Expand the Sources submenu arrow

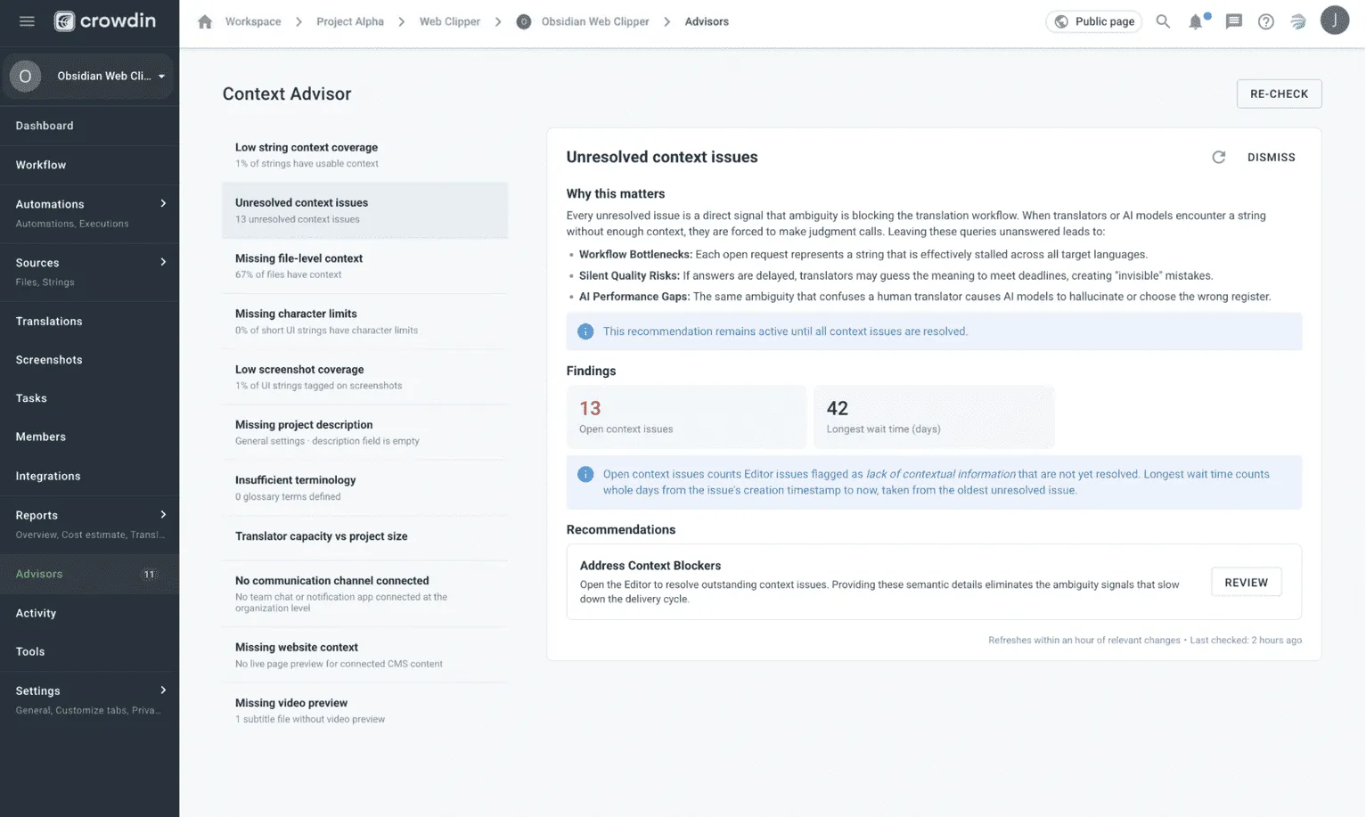[163, 262]
